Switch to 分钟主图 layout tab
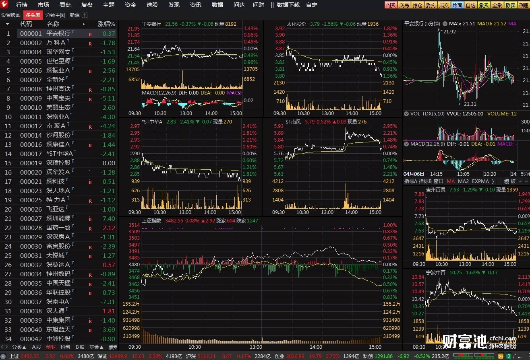 [x=55, y=15]
